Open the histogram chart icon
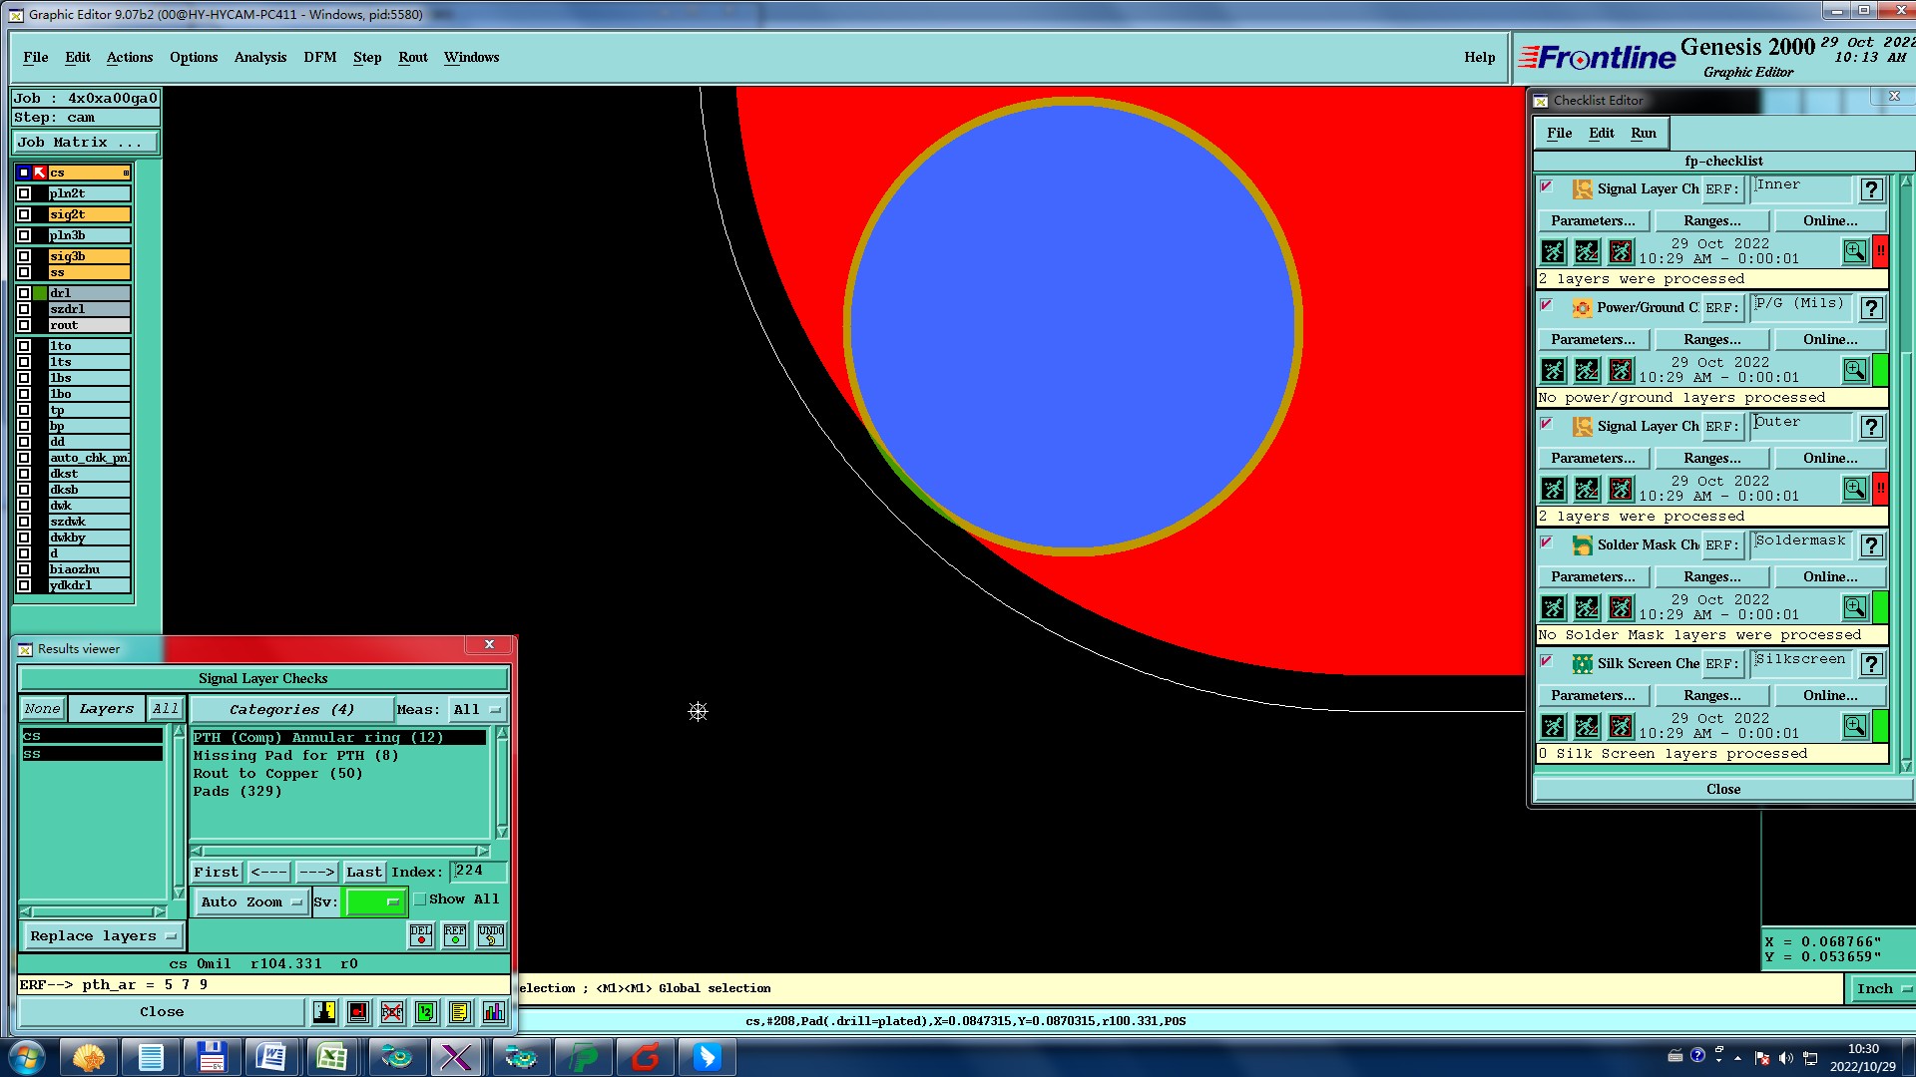Screen dimensions: 1916x1077 494,1012
